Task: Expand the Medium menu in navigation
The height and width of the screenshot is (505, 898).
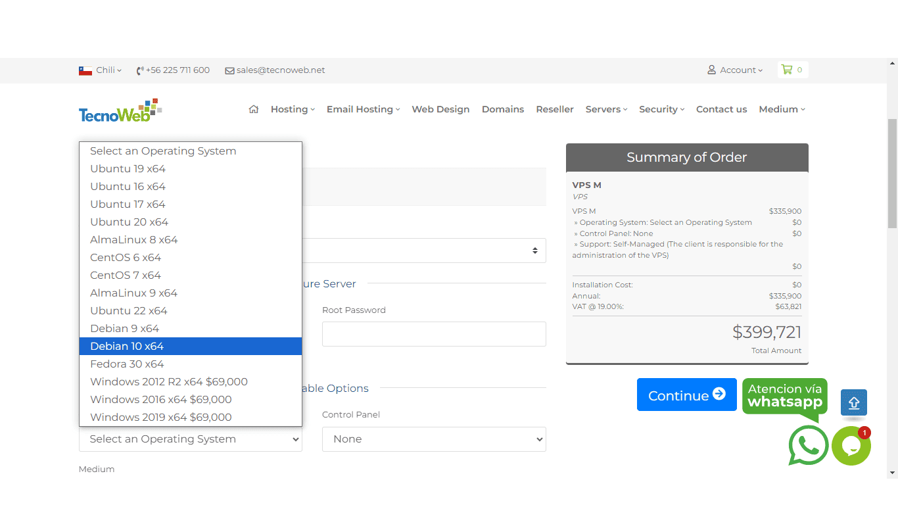Action: point(782,109)
